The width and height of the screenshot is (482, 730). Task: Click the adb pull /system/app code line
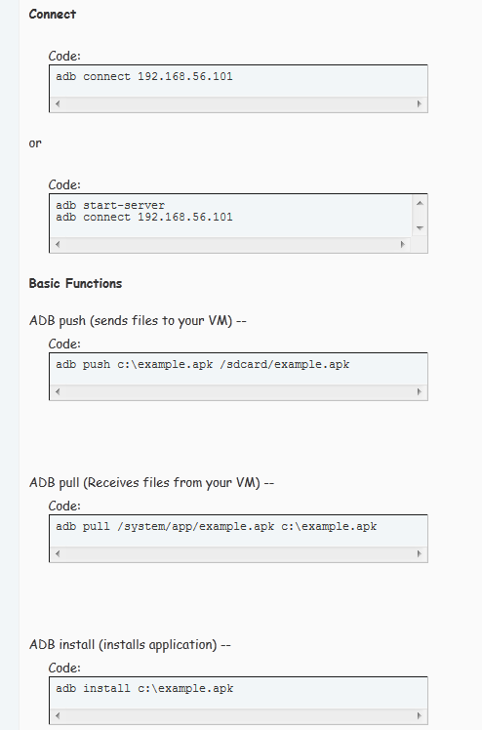point(217,527)
